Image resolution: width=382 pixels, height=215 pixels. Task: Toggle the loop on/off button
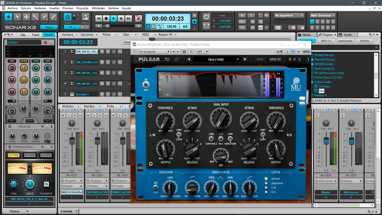(x=206, y=17)
